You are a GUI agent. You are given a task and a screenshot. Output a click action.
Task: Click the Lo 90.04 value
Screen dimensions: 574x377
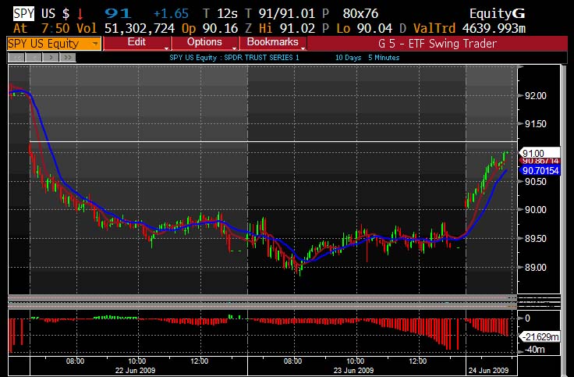click(364, 29)
